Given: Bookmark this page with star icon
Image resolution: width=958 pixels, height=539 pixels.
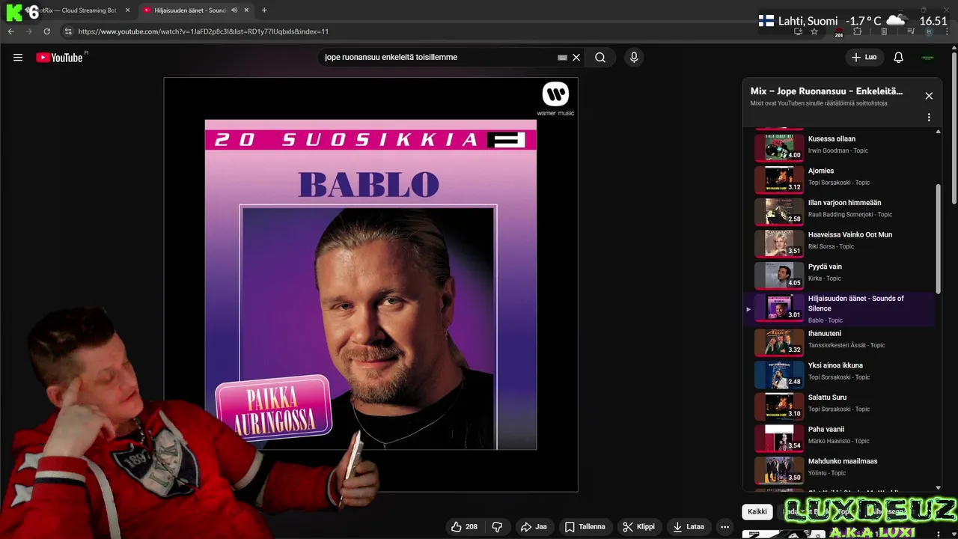Looking at the screenshot, I should (x=814, y=31).
